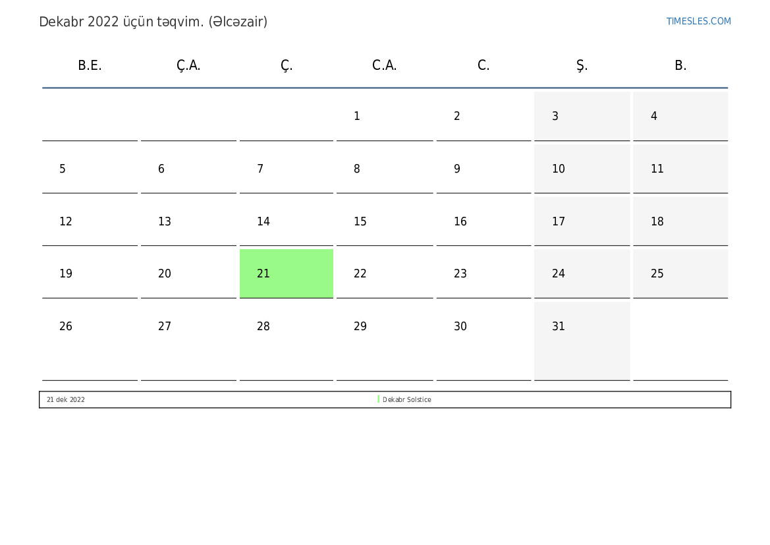Select day 22 next to highlighted date

click(x=385, y=273)
